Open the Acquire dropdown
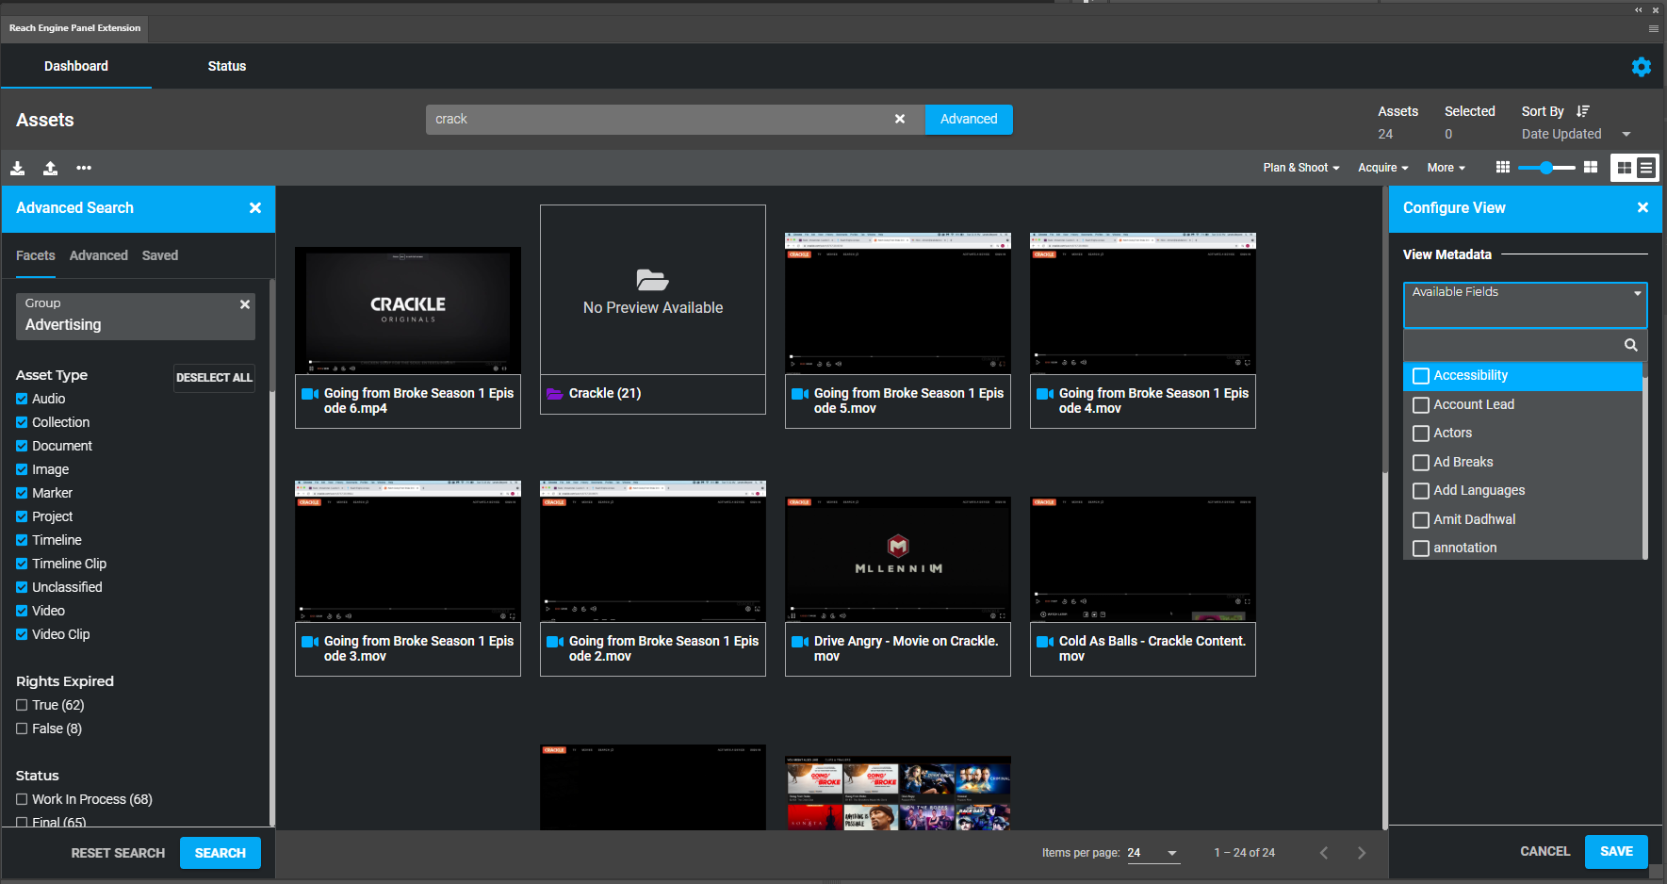 pos(1383,168)
